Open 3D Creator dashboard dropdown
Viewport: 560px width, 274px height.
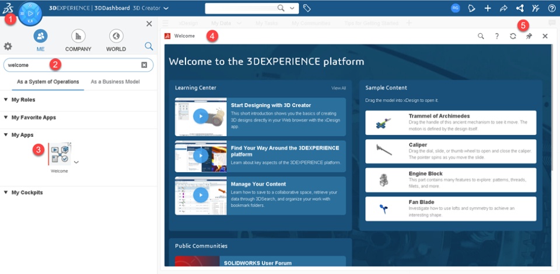(166, 8)
